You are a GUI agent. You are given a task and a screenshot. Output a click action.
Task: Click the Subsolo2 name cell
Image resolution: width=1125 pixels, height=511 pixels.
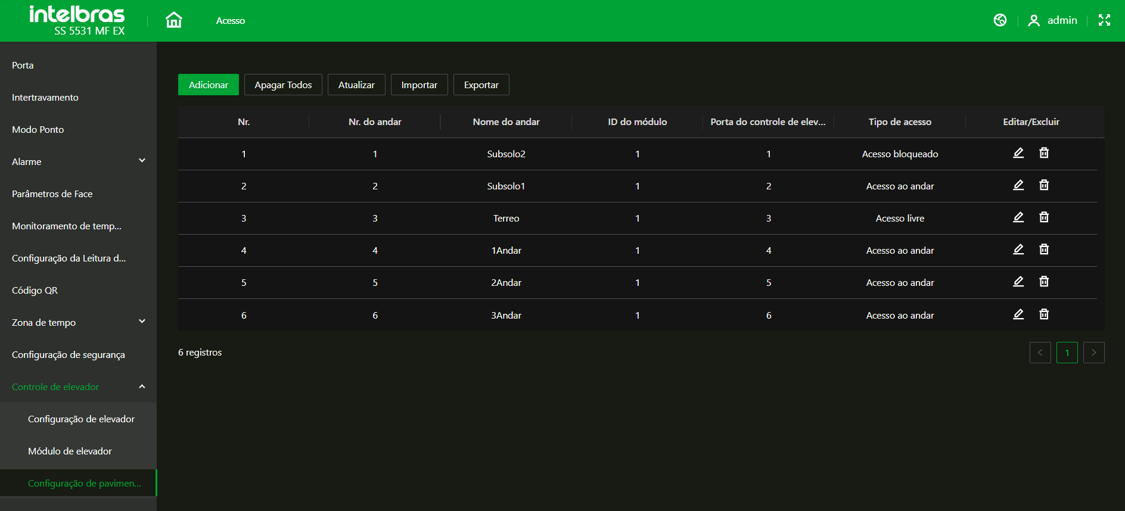pos(506,154)
